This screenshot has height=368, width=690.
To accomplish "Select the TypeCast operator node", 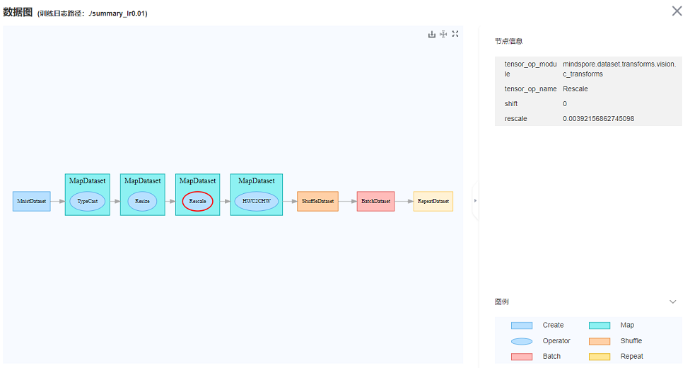I will click(88, 201).
